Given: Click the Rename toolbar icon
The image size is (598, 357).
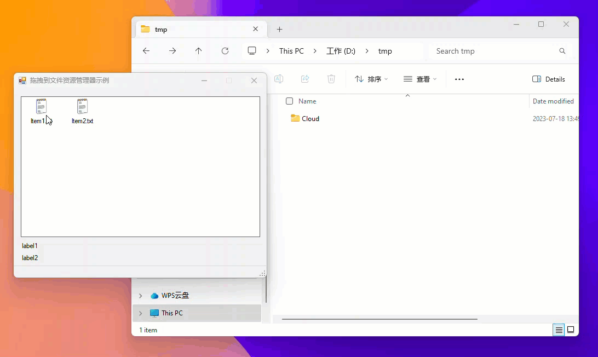Looking at the screenshot, I should [x=279, y=79].
